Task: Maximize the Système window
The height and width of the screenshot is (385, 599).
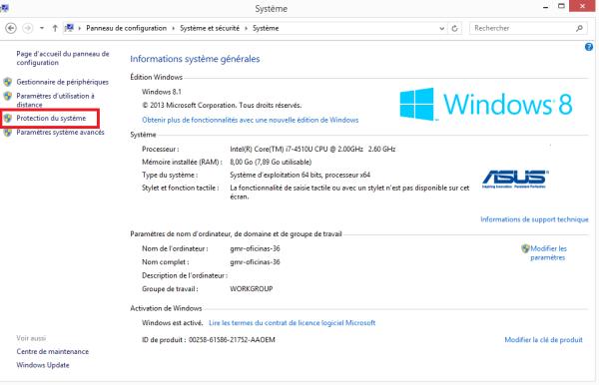Action: click(x=561, y=6)
